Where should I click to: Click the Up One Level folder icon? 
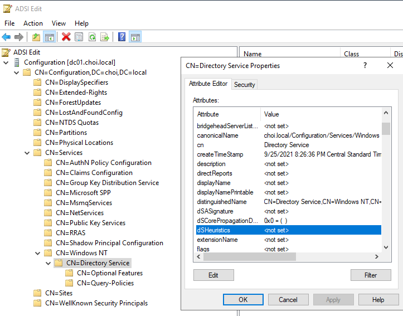36,37
